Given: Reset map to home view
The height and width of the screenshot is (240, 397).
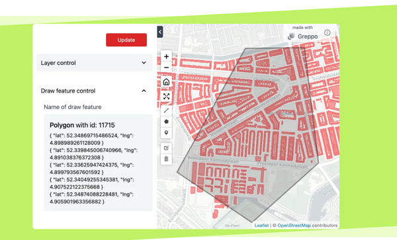Looking at the screenshot, I should tap(166, 82).
